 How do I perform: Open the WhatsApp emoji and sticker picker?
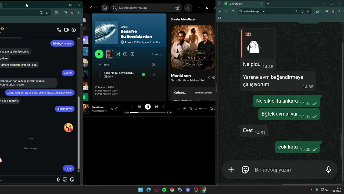tap(245, 170)
